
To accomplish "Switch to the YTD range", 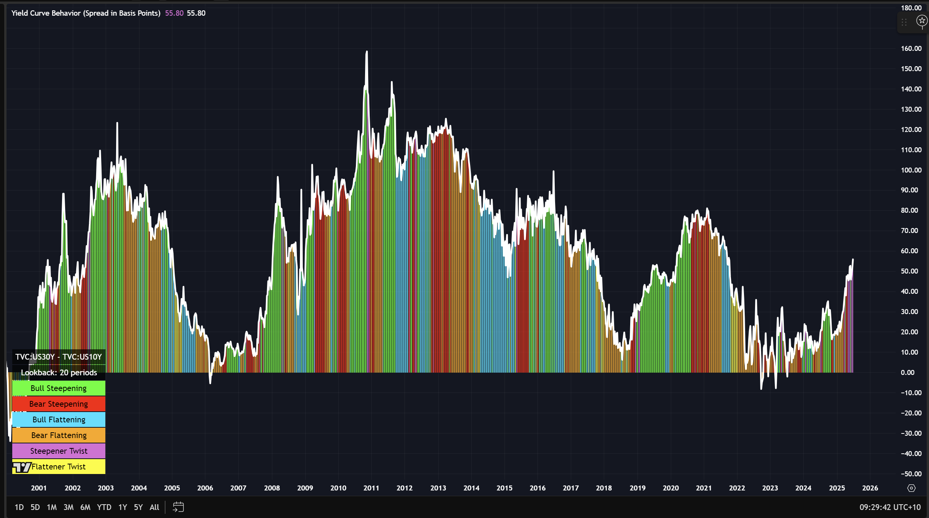I will coord(104,507).
